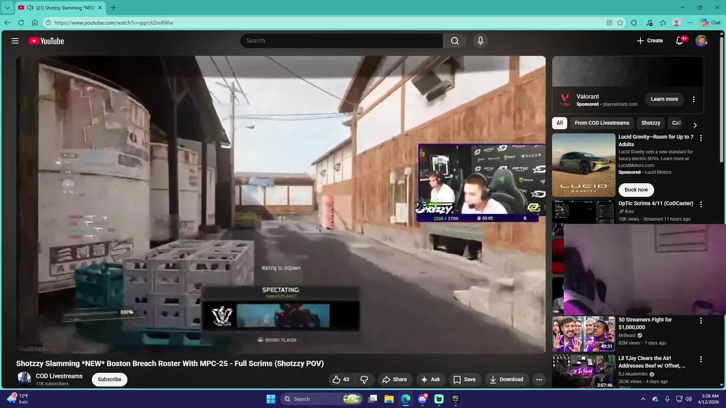Open the YouTube account avatar menu

702,41
